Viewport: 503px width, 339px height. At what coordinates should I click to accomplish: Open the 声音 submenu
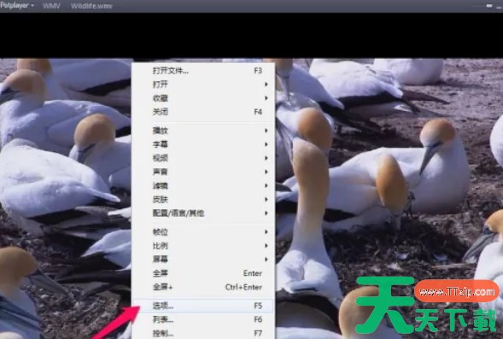click(203, 172)
